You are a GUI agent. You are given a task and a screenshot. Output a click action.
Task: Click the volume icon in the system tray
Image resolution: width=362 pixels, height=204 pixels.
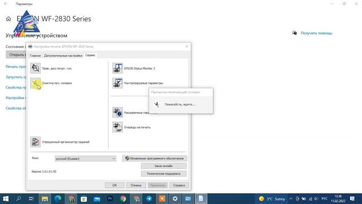[x=316, y=199]
